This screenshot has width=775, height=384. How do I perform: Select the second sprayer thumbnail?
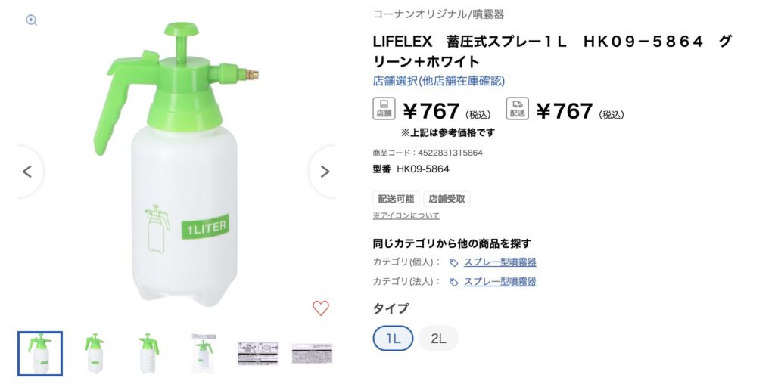tap(95, 354)
